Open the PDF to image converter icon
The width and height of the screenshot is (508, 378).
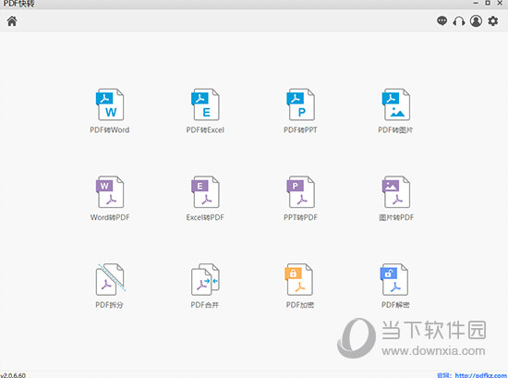coord(395,104)
